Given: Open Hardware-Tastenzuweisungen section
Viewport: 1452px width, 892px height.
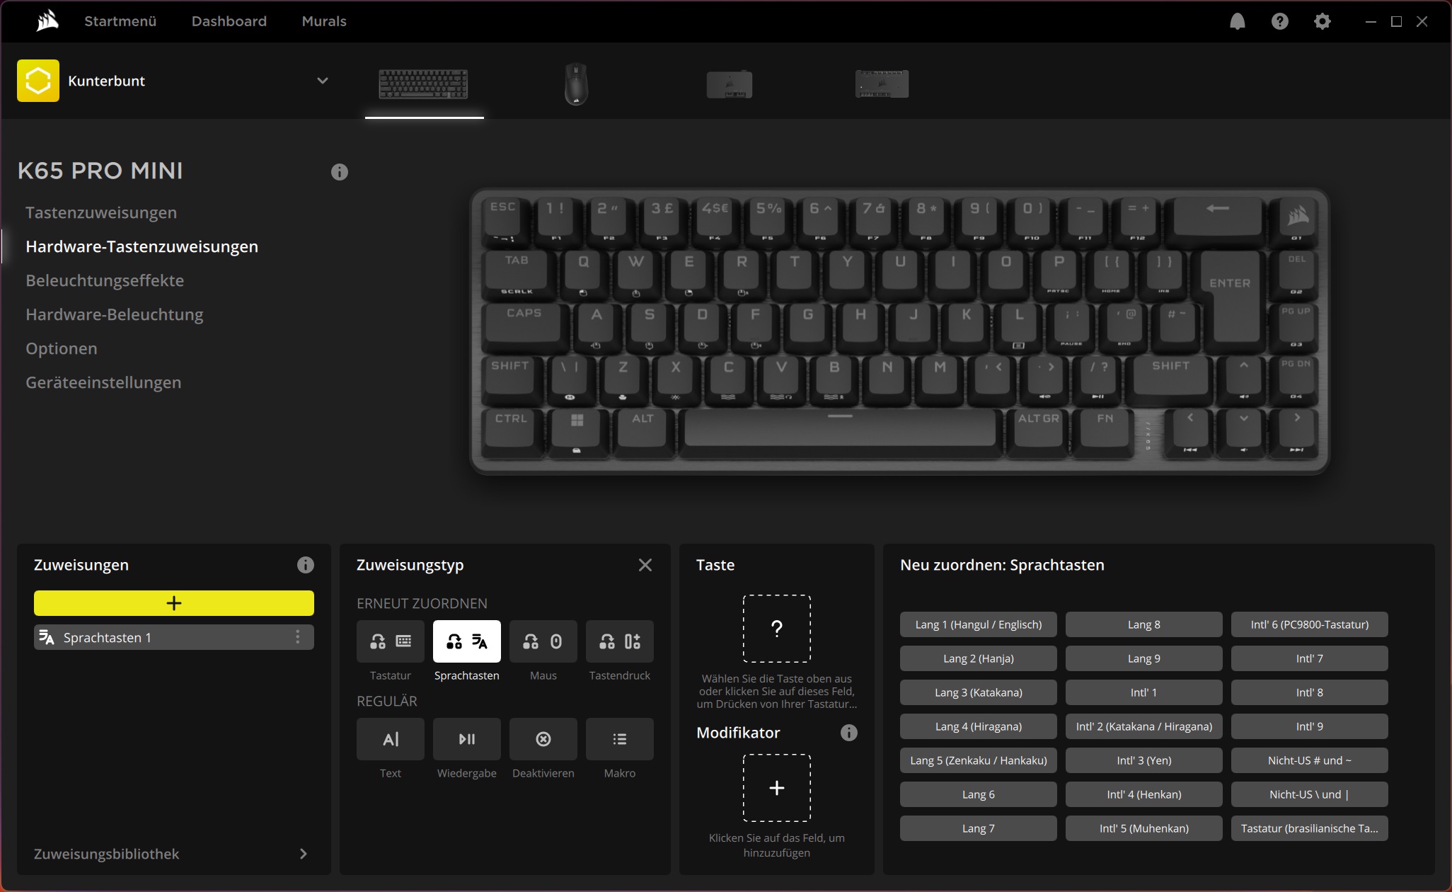Looking at the screenshot, I should pos(142,246).
